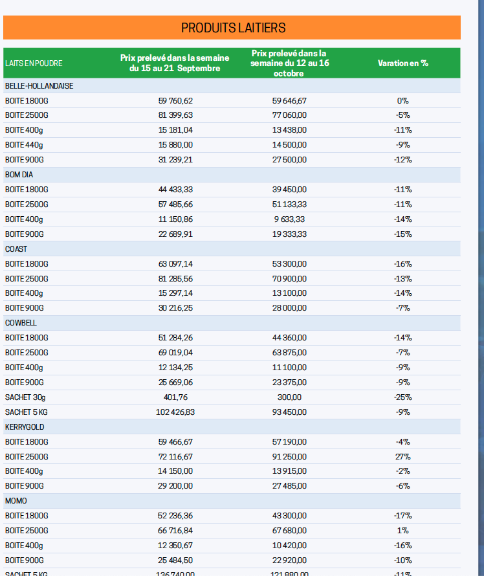Click the KERRYGOLD brand row
The width and height of the screenshot is (484, 576).
click(x=232, y=427)
